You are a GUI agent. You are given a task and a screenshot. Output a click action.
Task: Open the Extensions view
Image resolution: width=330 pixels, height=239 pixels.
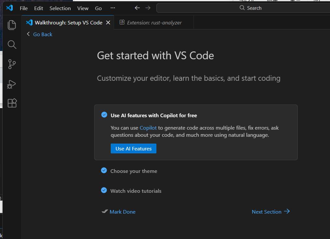tap(12, 103)
